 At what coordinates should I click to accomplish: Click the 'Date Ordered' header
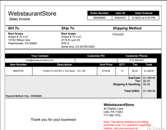144,13
